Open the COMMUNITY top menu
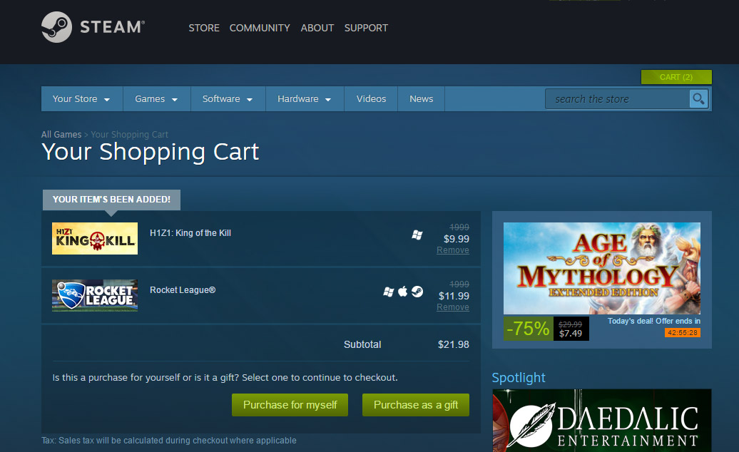This screenshot has width=739, height=452. 260,28
